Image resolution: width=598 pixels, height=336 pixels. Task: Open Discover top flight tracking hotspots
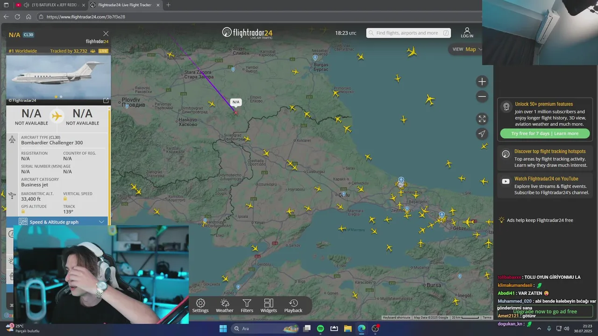pyautogui.click(x=545, y=159)
